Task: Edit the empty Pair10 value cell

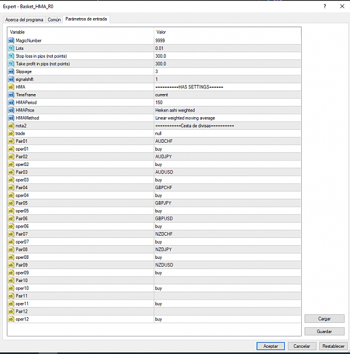Action: [x=227, y=280]
